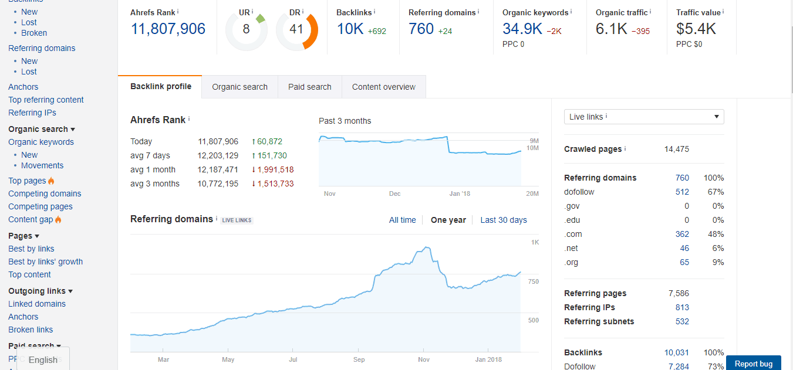This screenshot has height=370, width=793.
Task: Open Top referring content link
Action: pos(46,100)
